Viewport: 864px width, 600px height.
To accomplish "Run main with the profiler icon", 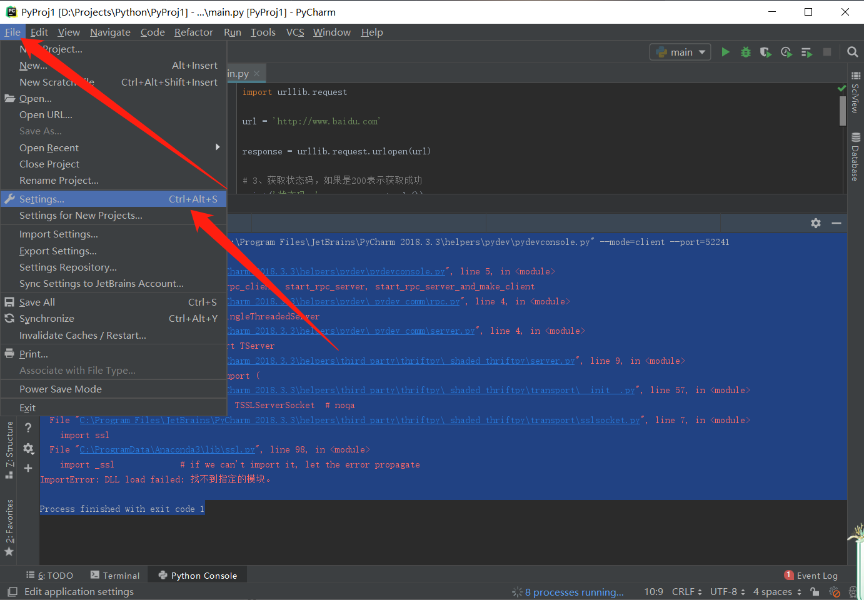I will pyautogui.click(x=786, y=52).
